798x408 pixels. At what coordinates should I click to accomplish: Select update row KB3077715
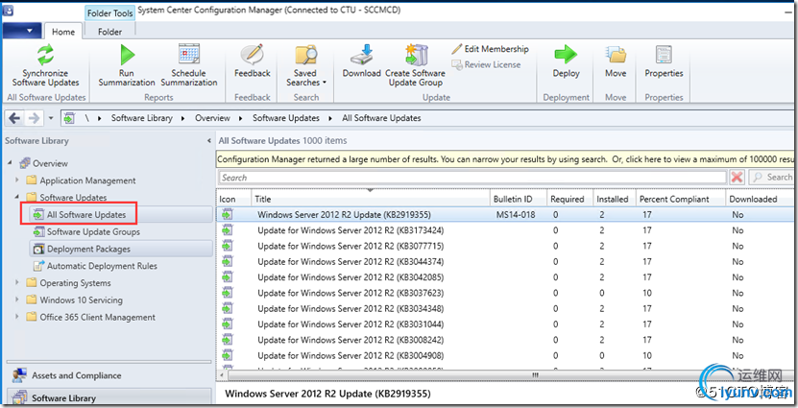click(505, 246)
